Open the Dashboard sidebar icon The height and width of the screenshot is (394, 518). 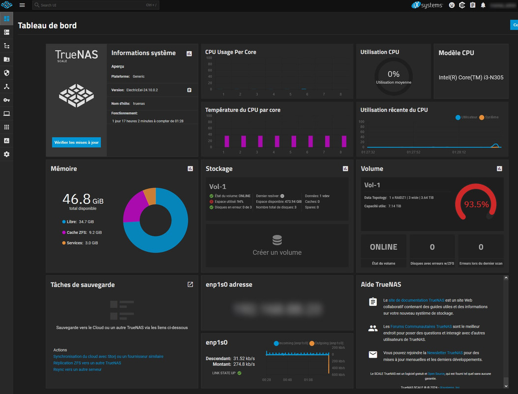(6, 19)
